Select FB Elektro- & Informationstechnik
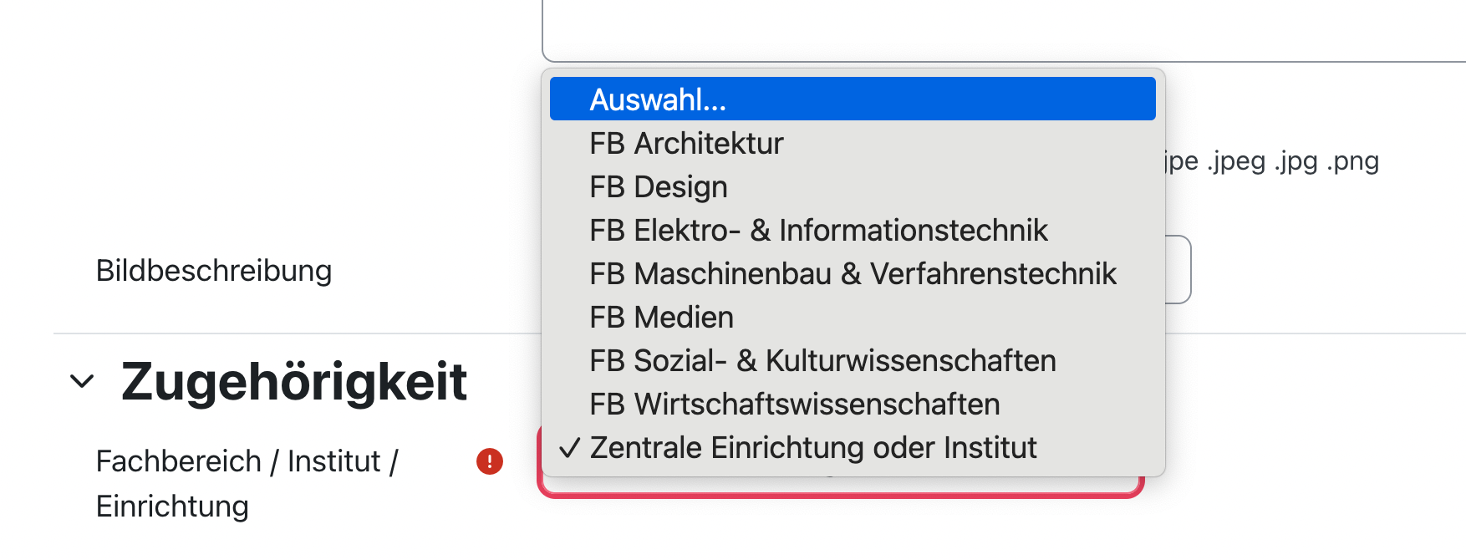Screen dimensions: 1466x560 pos(818,231)
